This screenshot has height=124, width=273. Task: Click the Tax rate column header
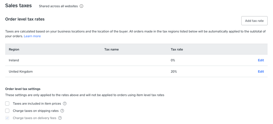(177, 49)
